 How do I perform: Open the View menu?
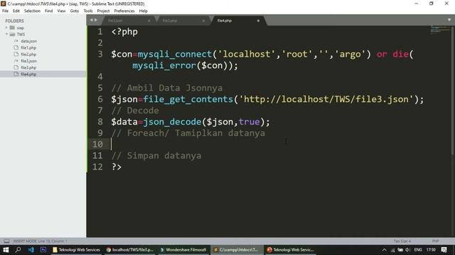(61, 11)
